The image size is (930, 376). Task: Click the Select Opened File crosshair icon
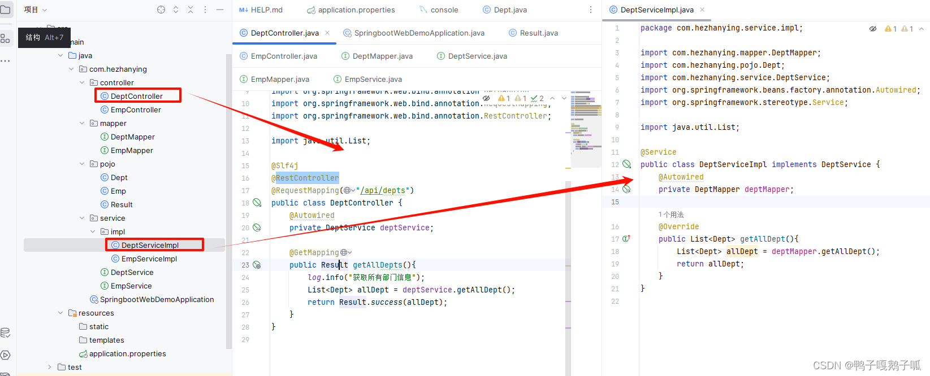(x=161, y=10)
